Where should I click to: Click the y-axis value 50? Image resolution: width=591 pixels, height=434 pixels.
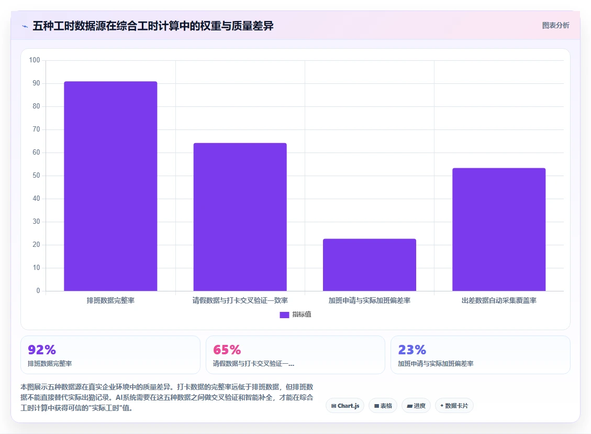[x=36, y=176]
